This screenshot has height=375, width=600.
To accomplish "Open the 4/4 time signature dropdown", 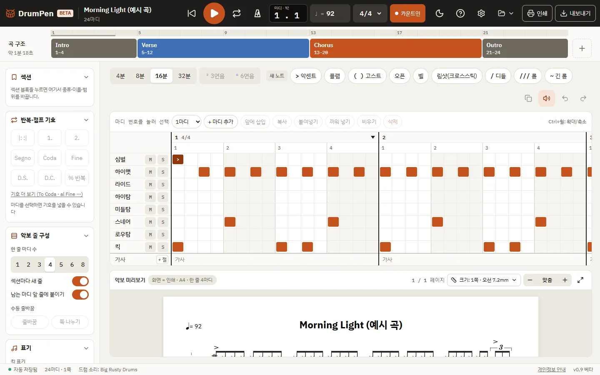I will pyautogui.click(x=370, y=13).
